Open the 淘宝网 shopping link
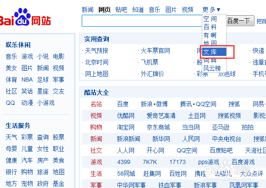This screenshot has width=266, height=188. coord(125,128)
